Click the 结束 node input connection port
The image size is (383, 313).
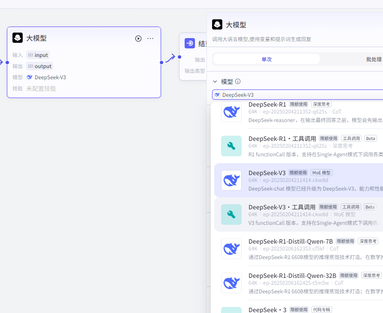(x=180, y=57)
